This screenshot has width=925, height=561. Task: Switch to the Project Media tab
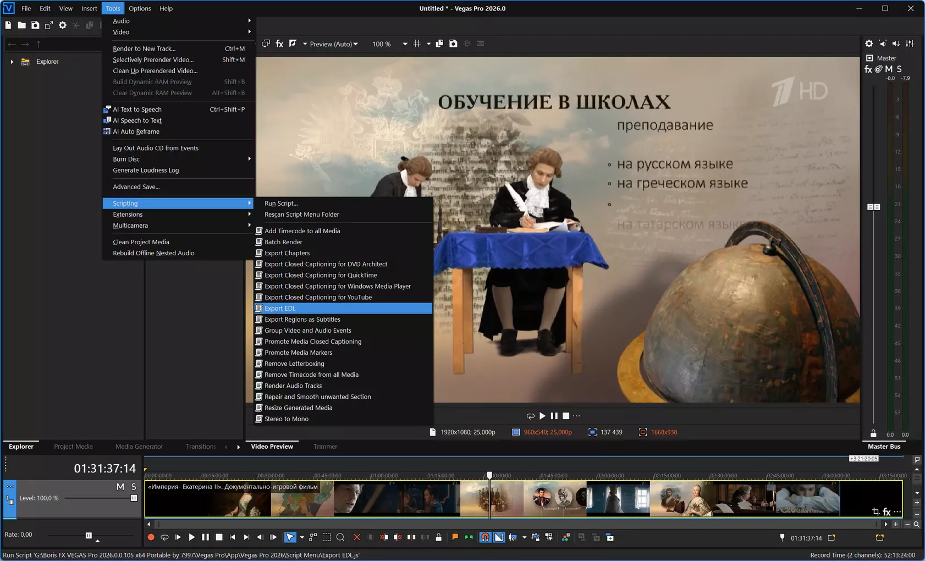pos(73,447)
